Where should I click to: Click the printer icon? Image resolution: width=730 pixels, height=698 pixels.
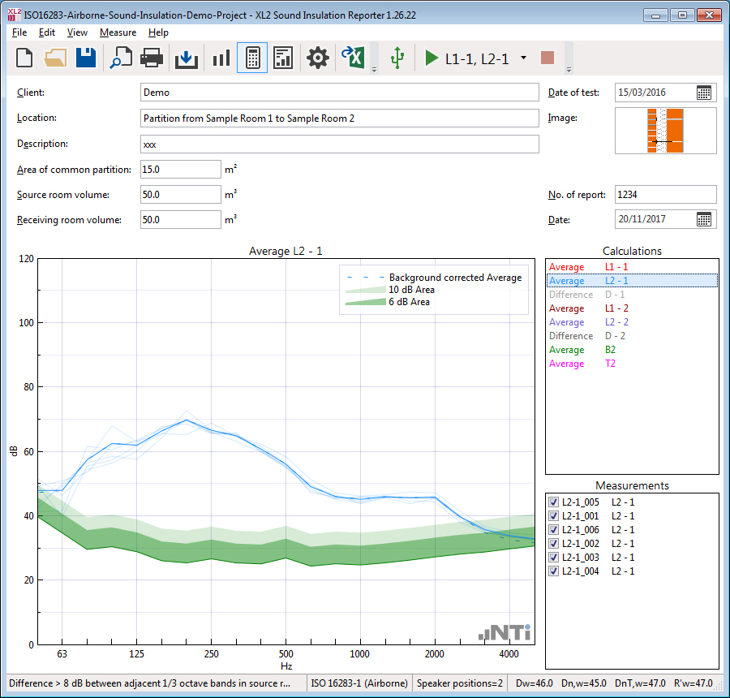tap(152, 58)
